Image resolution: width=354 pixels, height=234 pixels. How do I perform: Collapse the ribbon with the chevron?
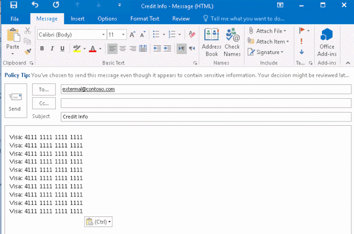348,63
